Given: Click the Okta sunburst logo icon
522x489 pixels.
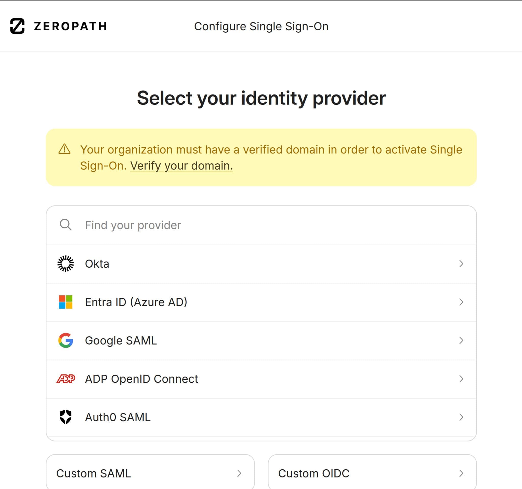Looking at the screenshot, I should [x=66, y=263].
